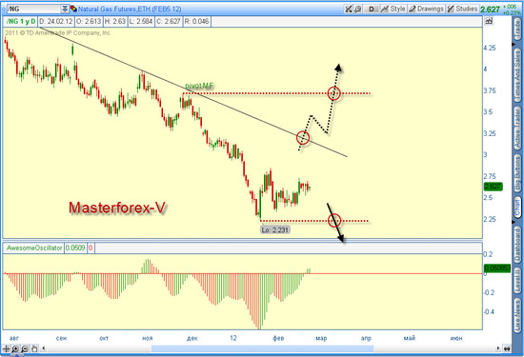Toggle the Big Buttons side panel

(517, 173)
